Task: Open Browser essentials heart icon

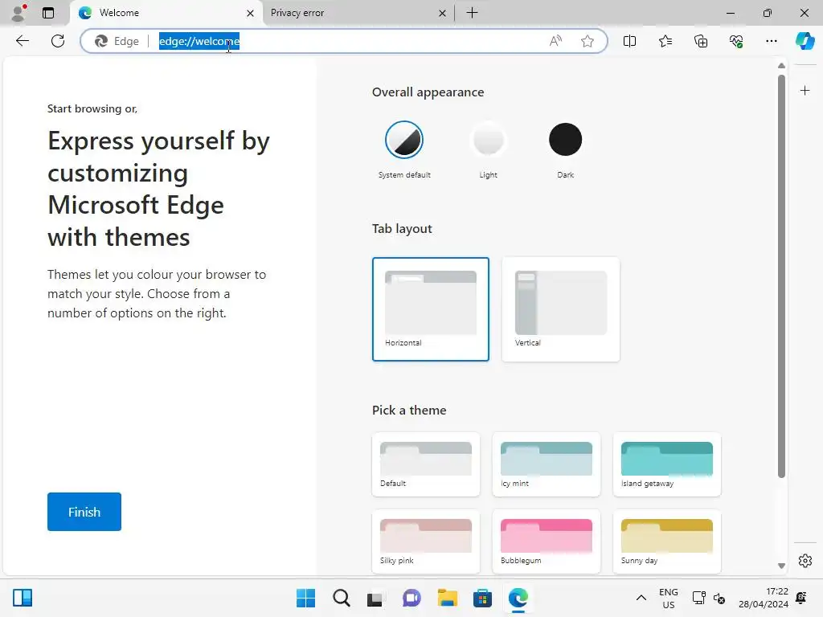Action: tap(736, 41)
